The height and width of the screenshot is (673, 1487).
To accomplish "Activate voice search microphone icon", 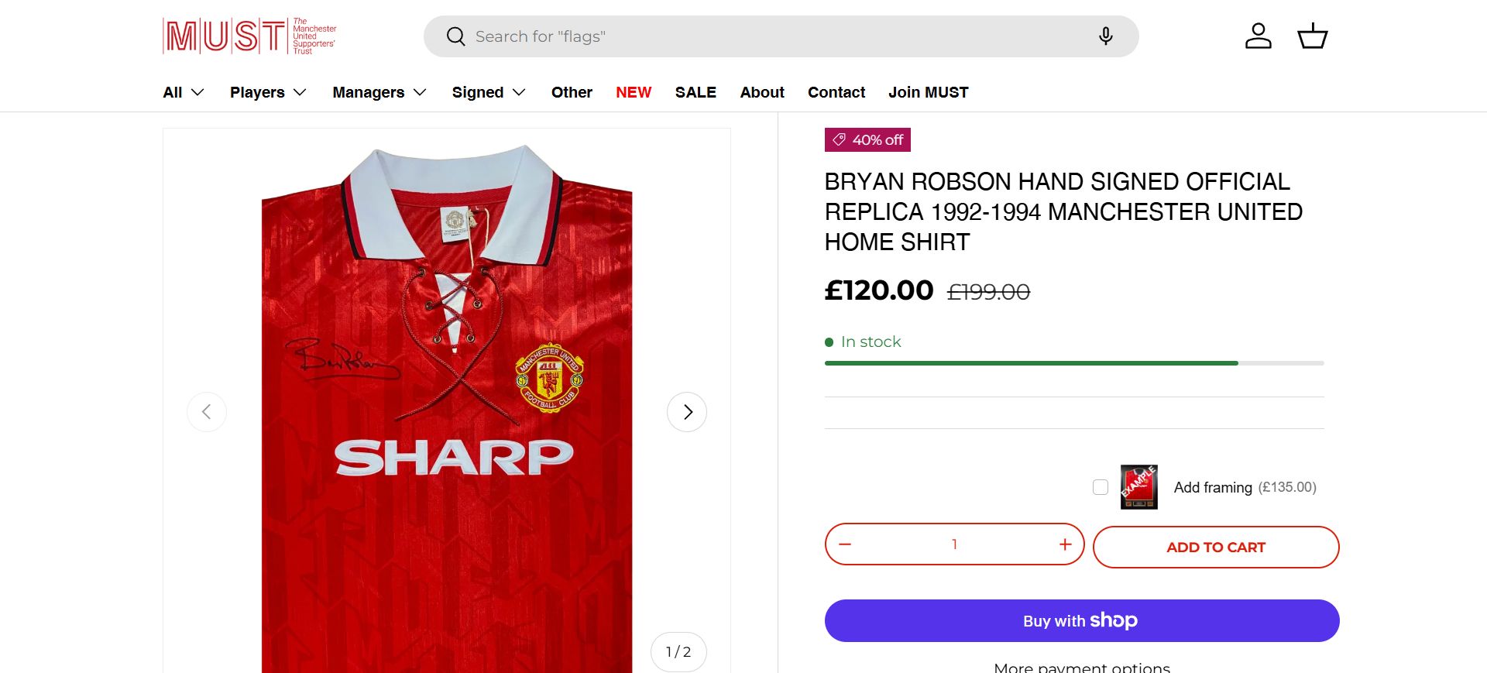I will pos(1105,36).
